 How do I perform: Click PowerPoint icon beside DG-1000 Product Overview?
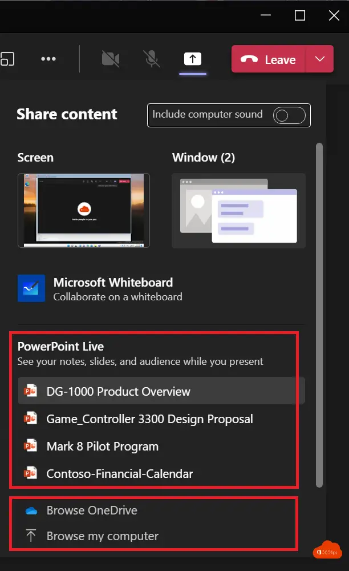31,391
